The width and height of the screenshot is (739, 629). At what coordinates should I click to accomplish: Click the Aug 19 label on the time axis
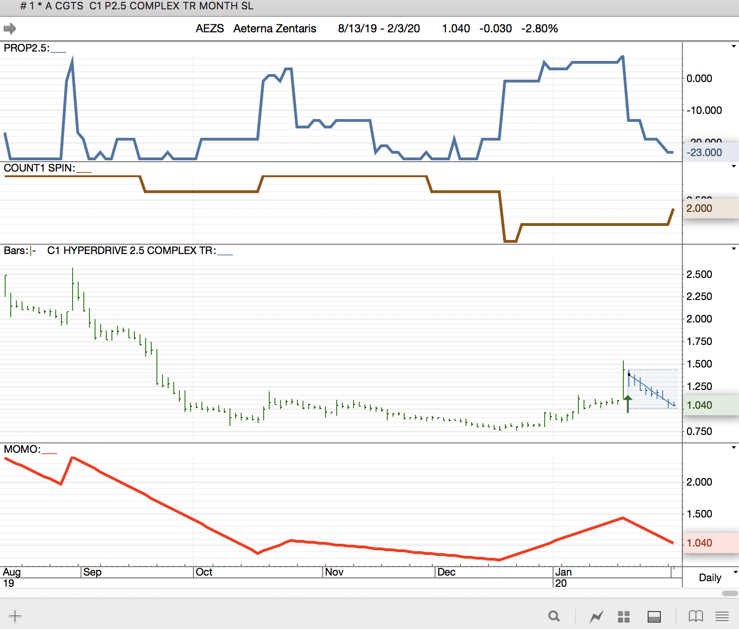[x=12, y=577]
